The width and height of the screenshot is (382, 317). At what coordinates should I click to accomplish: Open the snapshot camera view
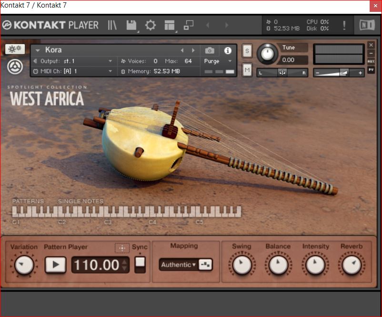210,50
